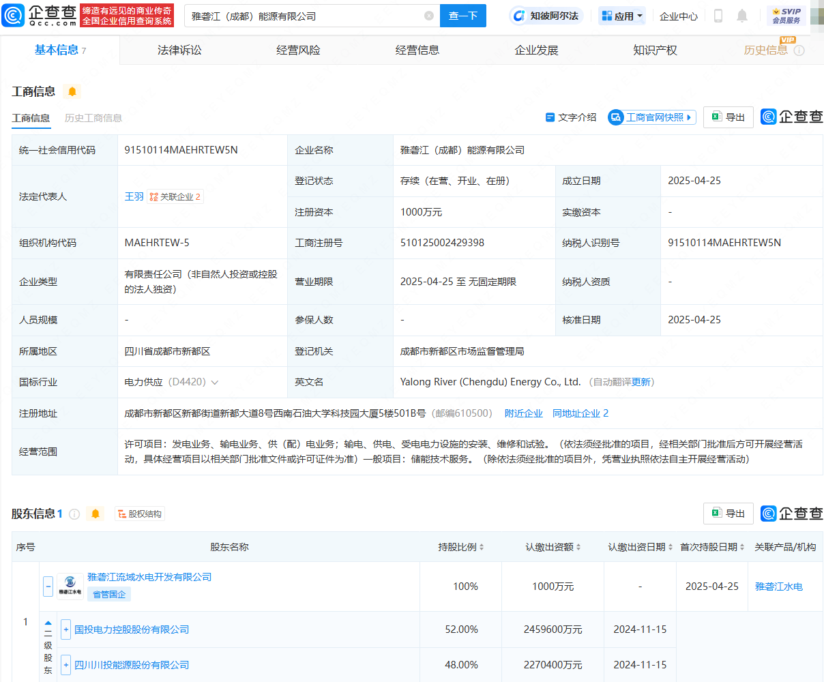
Task: Open 雅砻江流域水电开发有限公司 link
Action: (x=149, y=577)
